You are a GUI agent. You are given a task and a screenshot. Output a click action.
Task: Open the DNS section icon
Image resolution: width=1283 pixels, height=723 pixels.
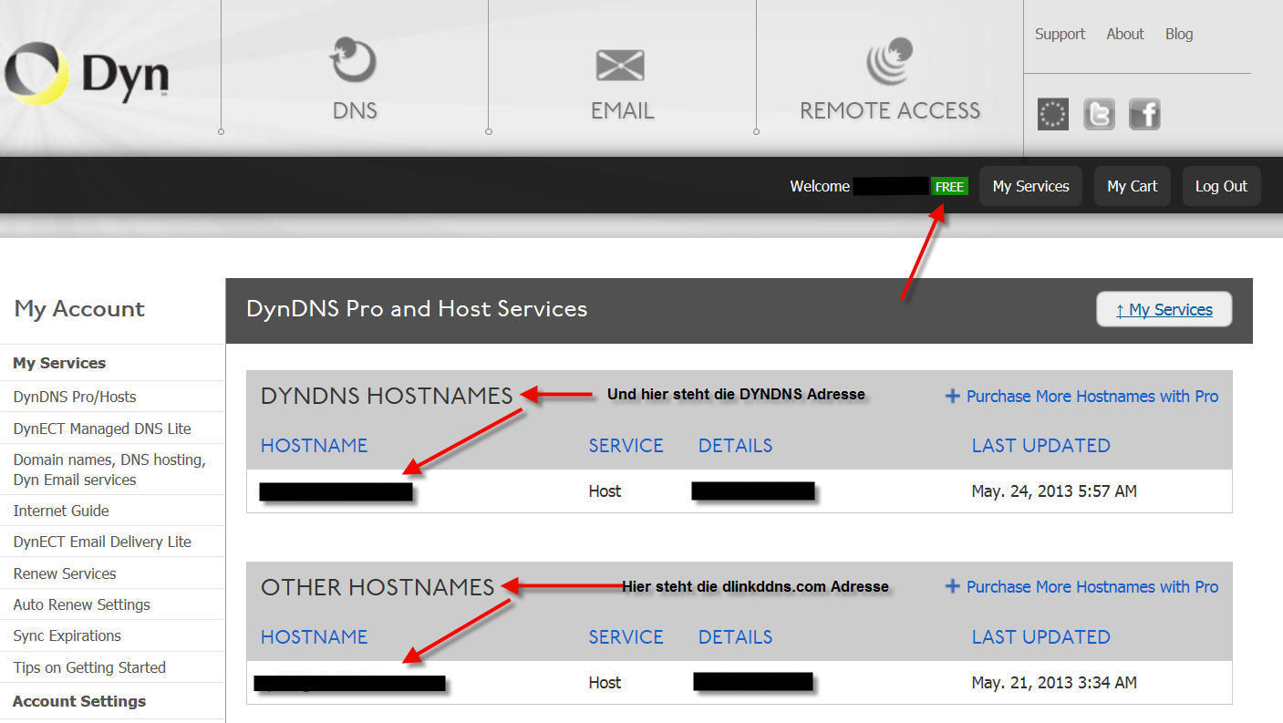[x=353, y=61]
